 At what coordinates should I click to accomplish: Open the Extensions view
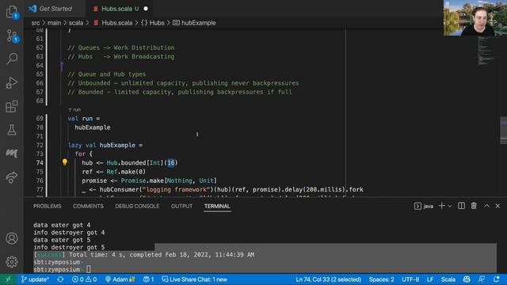point(12,106)
